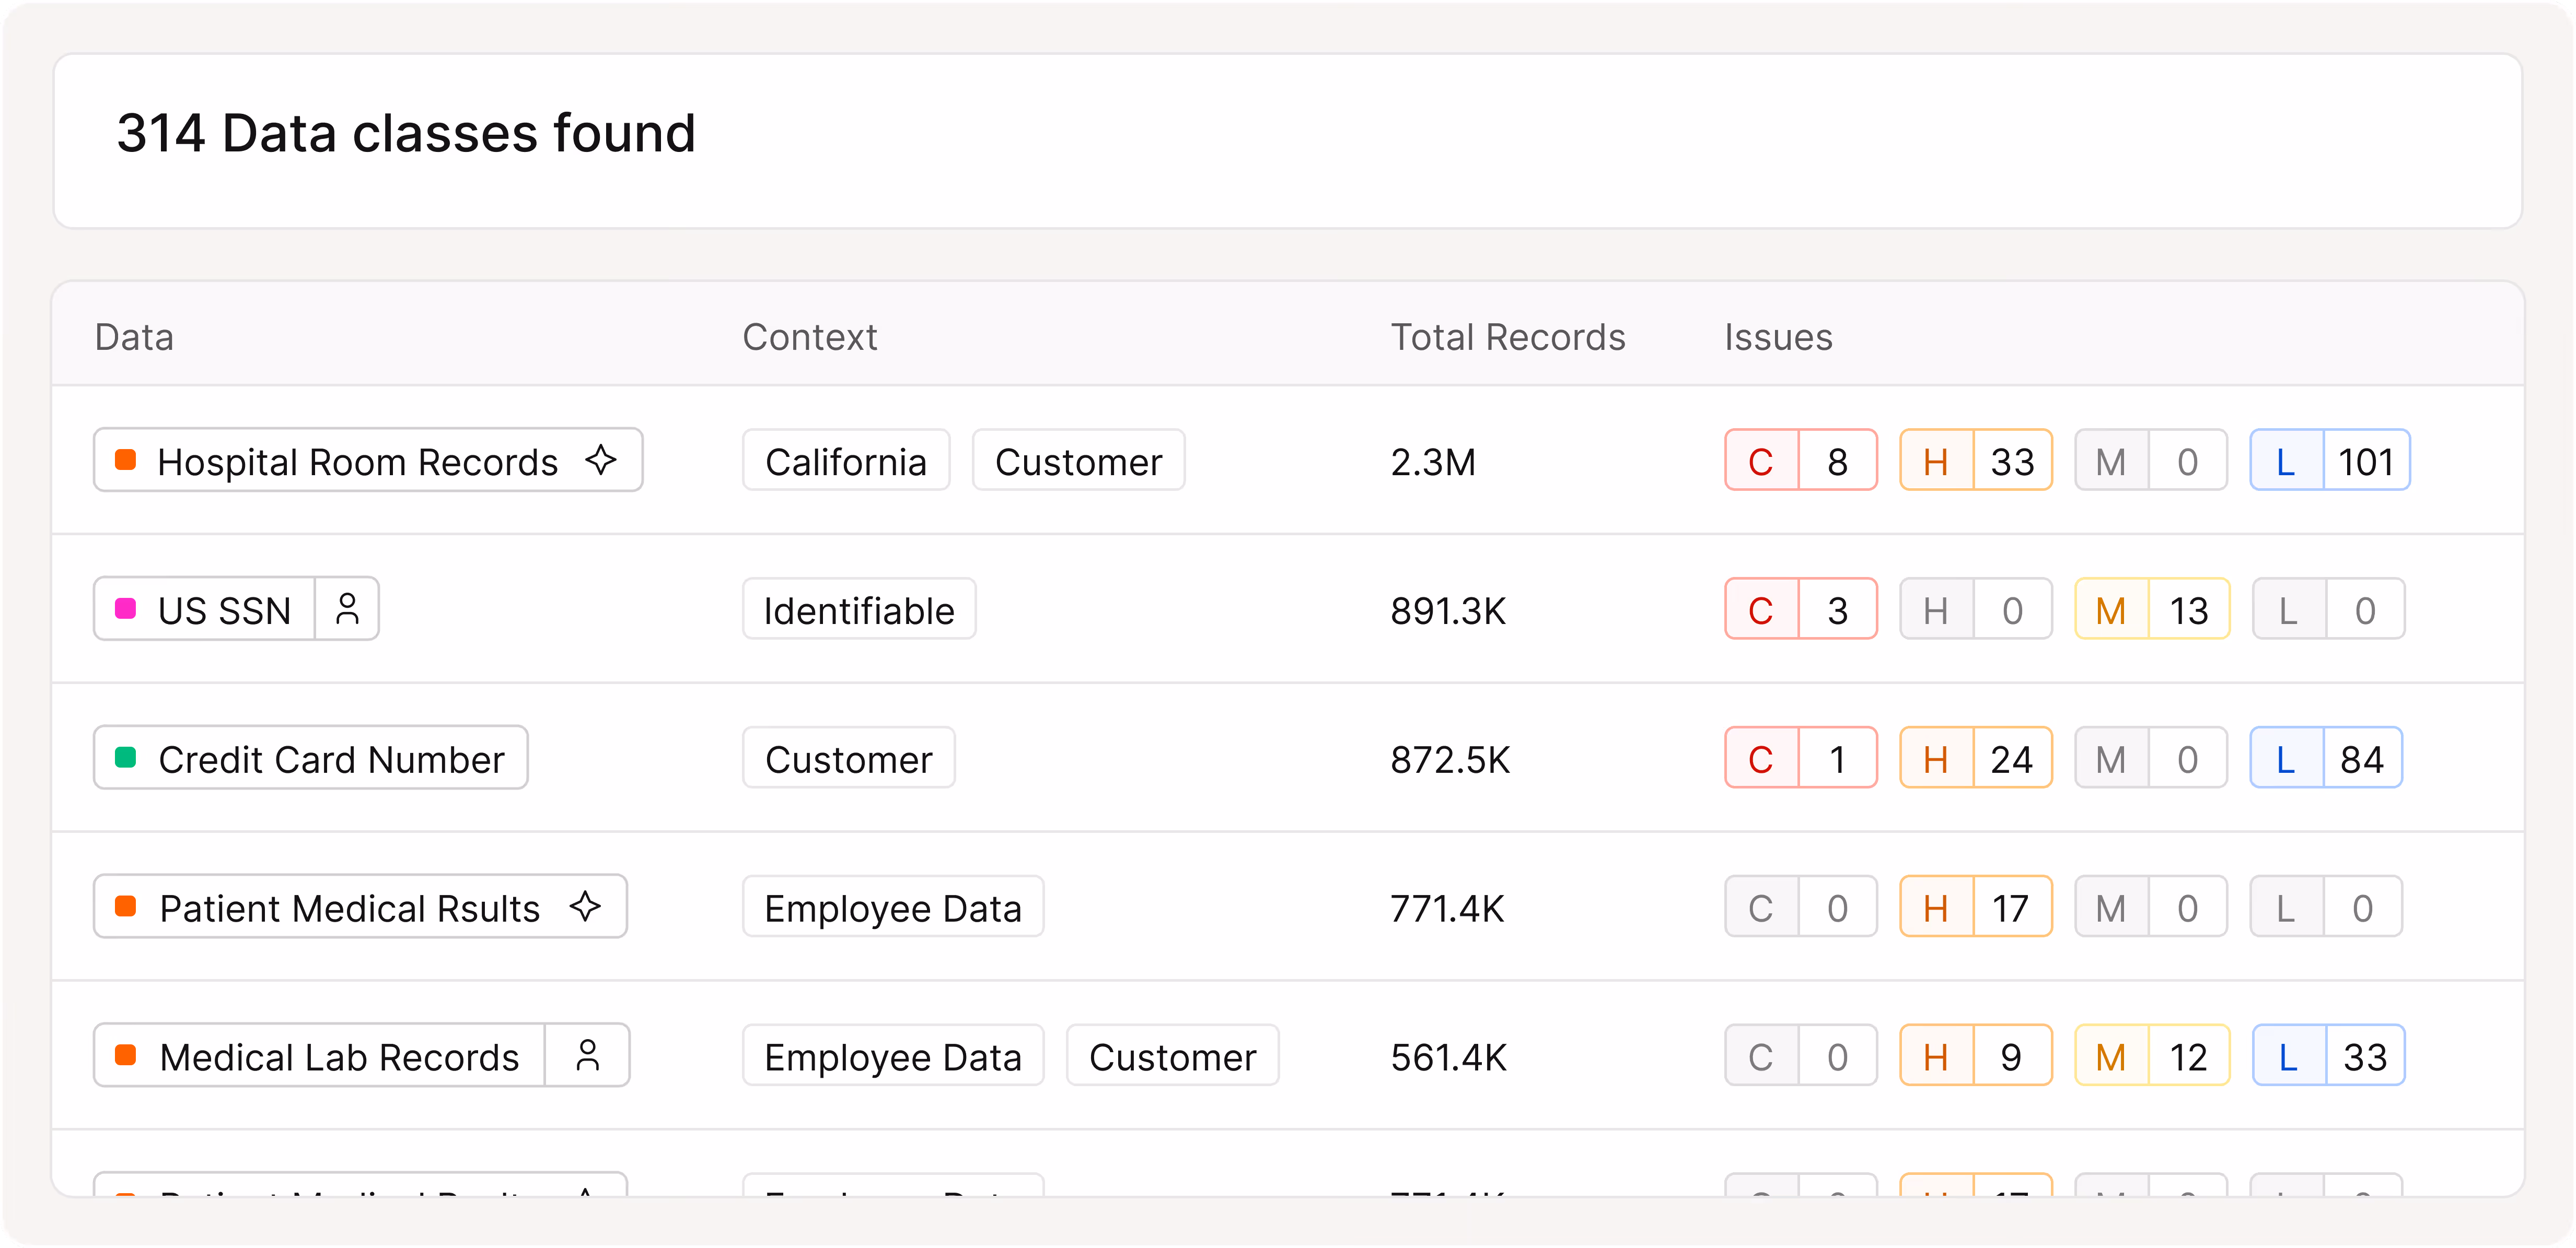
Task: Sort by the Issues column header
Action: pos(1778,338)
